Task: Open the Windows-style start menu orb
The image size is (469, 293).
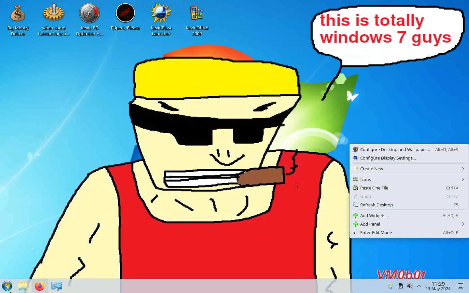Action: (7, 286)
